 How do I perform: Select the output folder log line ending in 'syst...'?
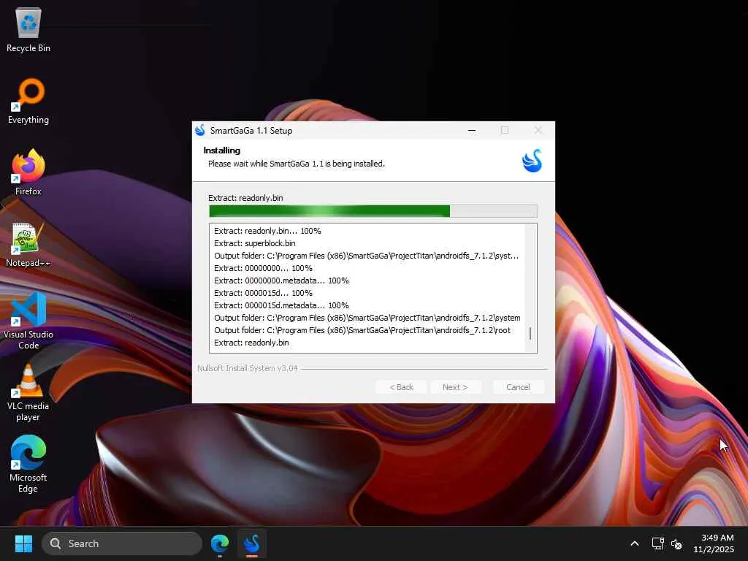tap(367, 256)
